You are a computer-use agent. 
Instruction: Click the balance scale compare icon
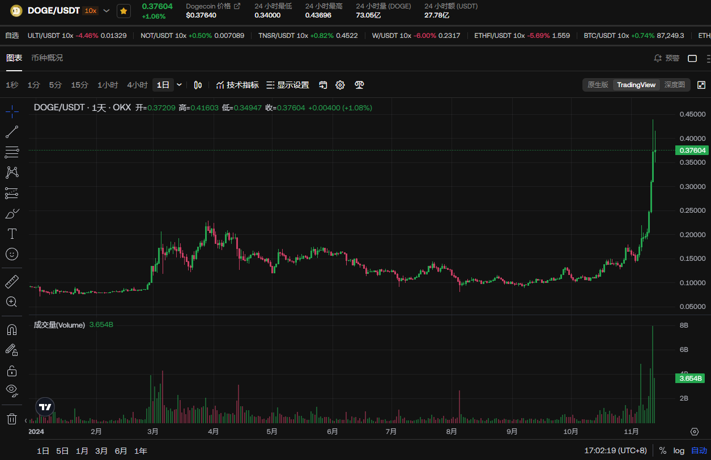click(x=359, y=85)
